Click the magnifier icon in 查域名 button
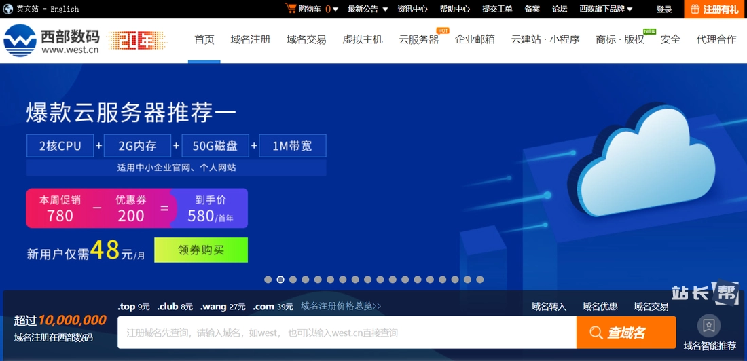This screenshot has width=747, height=361. [596, 332]
